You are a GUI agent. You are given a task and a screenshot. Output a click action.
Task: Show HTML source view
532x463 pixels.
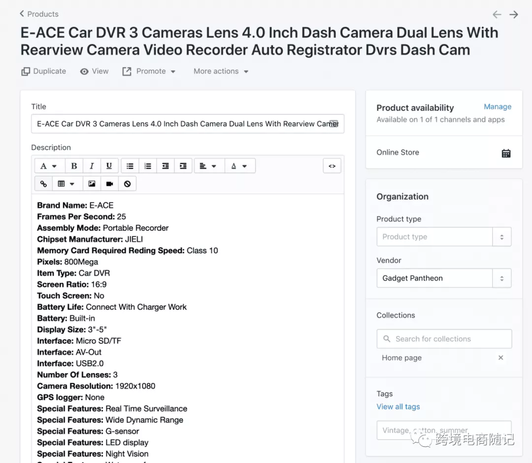pyautogui.click(x=332, y=166)
